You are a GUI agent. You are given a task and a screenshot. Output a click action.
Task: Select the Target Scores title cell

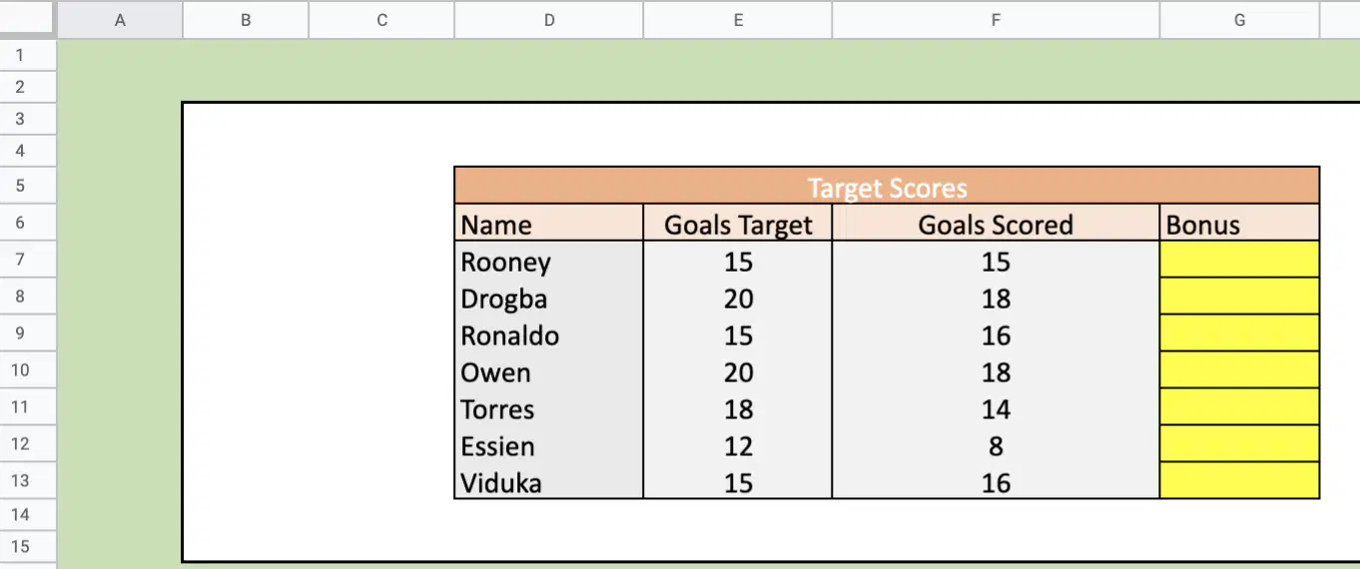click(x=887, y=187)
